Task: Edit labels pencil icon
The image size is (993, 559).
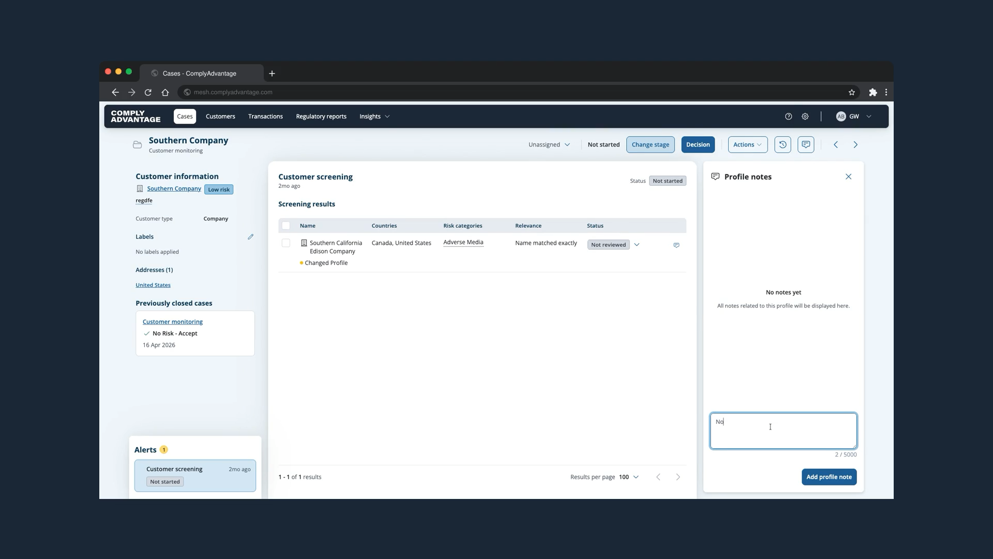Action: [x=250, y=237]
